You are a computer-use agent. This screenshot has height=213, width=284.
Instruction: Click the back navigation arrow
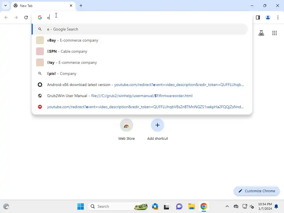[x=6, y=17]
